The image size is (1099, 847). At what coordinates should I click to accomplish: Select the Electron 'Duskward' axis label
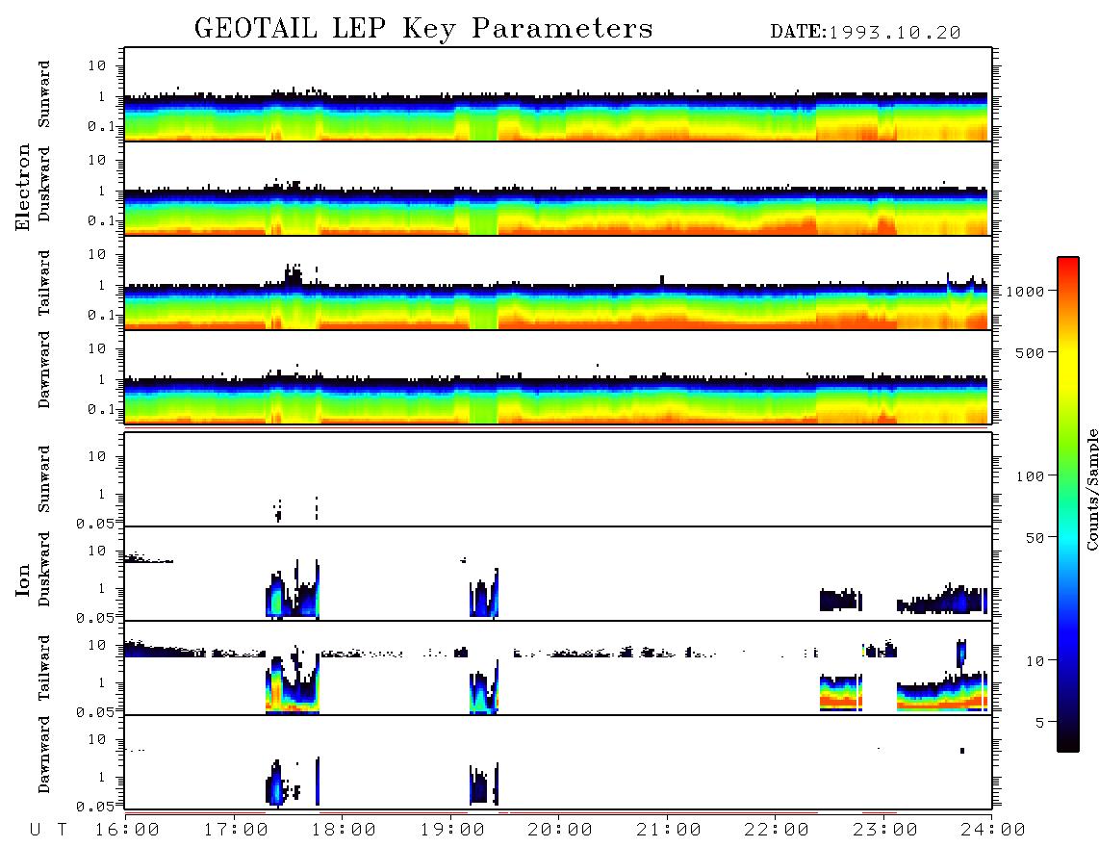click(44, 185)
